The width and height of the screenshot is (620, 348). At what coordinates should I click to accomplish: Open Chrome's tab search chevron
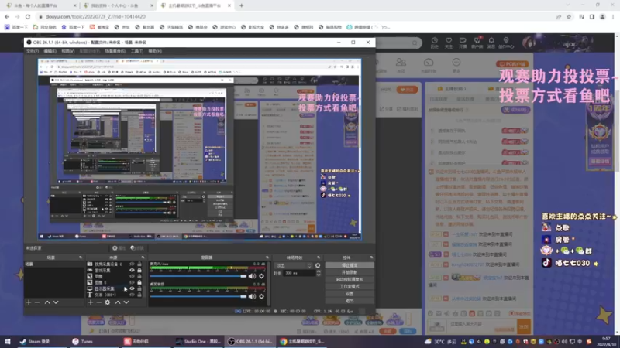[568, 5]
